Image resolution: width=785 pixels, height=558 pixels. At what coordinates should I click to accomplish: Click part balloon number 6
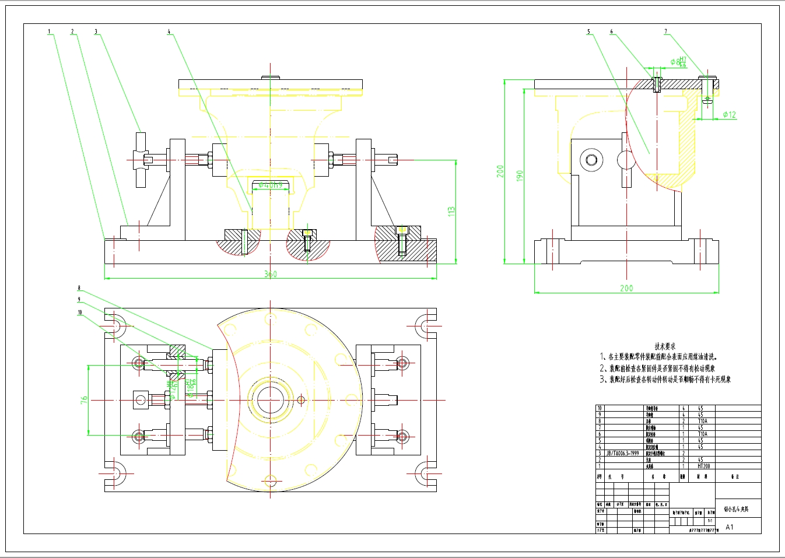click(x=611, y=32)
